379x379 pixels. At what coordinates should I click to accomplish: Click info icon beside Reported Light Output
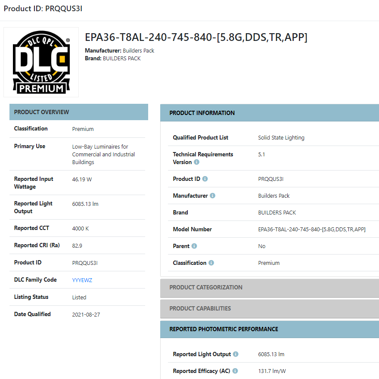click(x=236, y=354)
